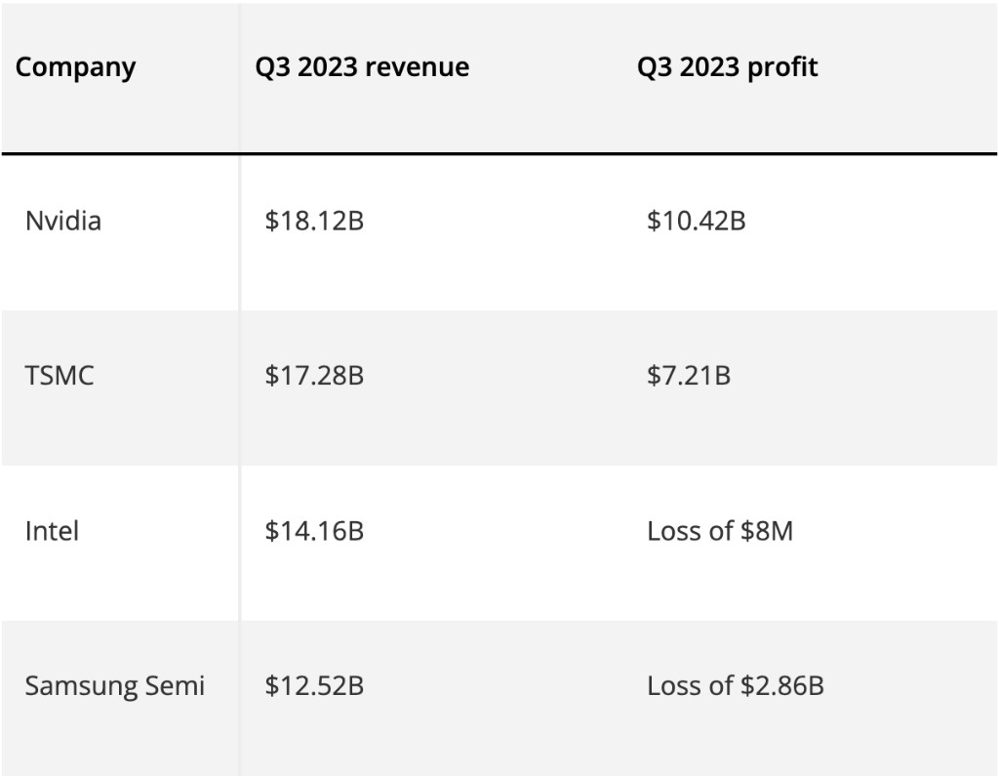Select the Q3 2023 revenue header
999x776 pixels.
(x=362, y=67)
